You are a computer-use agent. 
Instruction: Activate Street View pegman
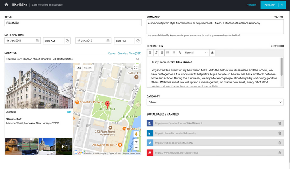pos(136,134)
